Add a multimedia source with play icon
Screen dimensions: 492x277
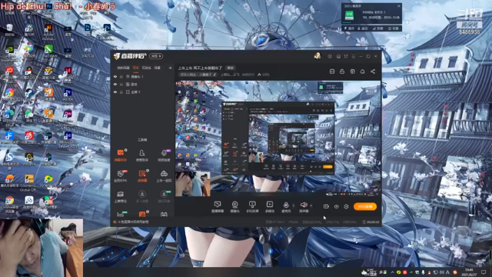click(270, 207)
